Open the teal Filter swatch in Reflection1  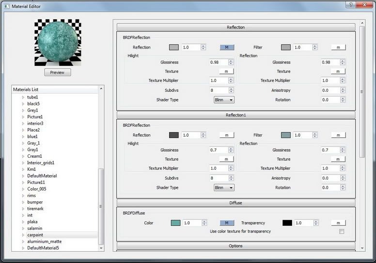[x=286, y=135]
